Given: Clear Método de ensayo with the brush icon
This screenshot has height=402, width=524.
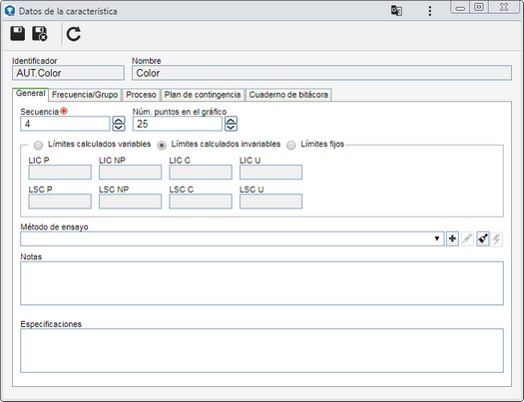Looking at the screenshot, I should (x=482, y=238).
